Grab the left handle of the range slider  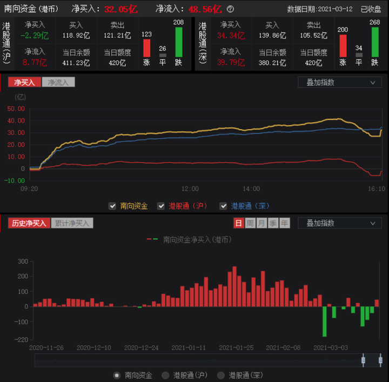tap(363, 360)
